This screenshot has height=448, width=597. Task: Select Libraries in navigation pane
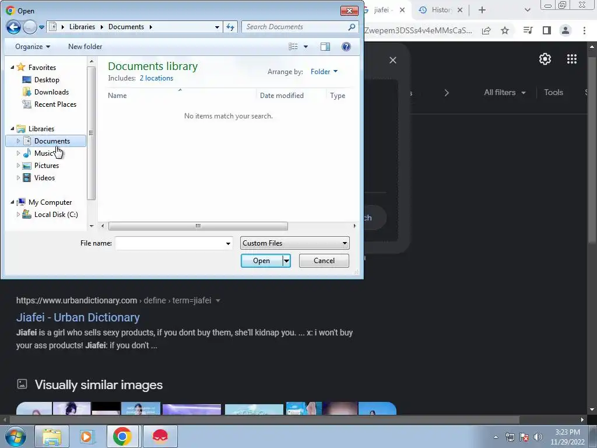(x=41, y=129)
